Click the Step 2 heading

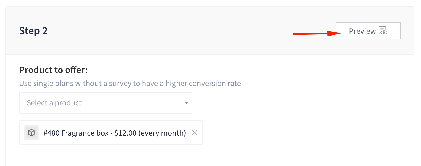(33, 31)
